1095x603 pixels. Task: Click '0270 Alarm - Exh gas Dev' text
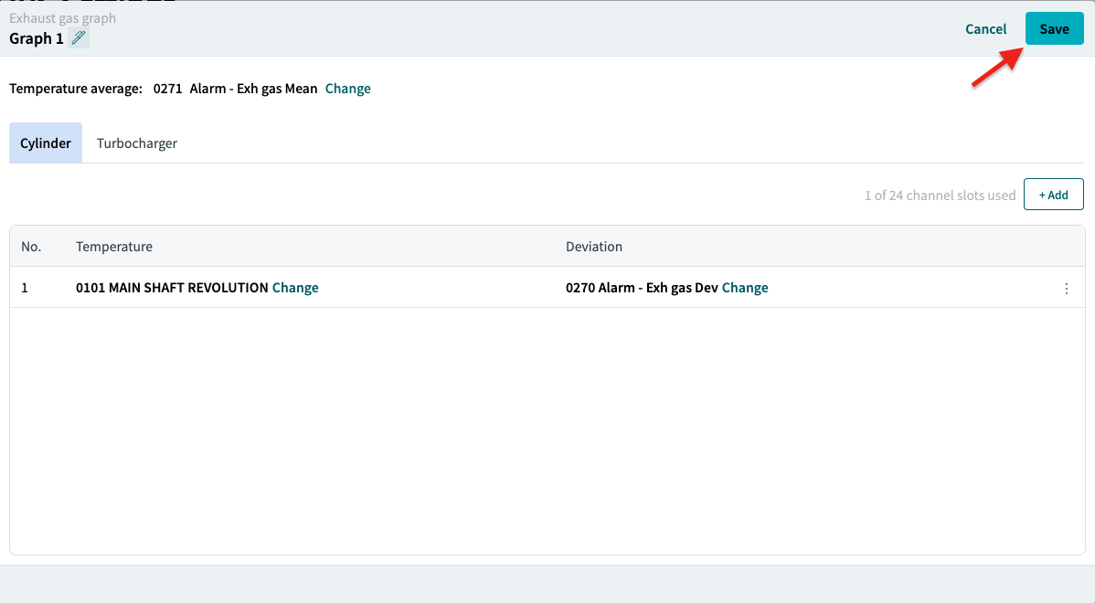point(642,288)
